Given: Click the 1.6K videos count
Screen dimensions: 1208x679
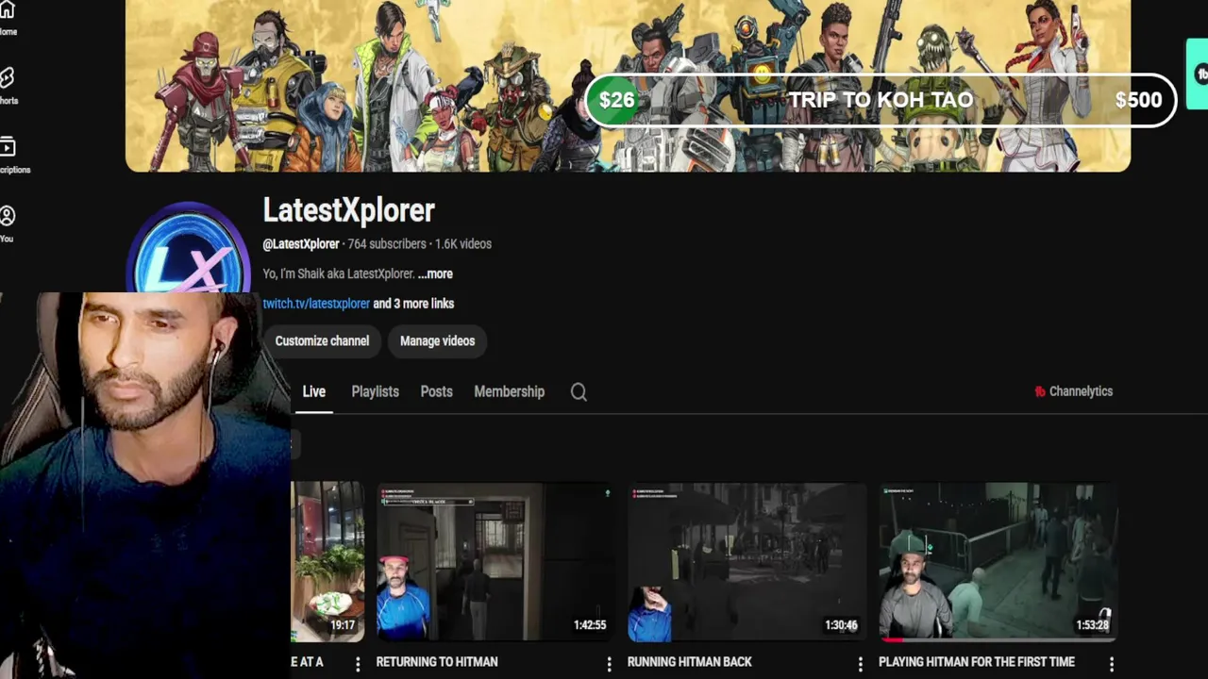Looking at the screenshot, I should 463,243.
